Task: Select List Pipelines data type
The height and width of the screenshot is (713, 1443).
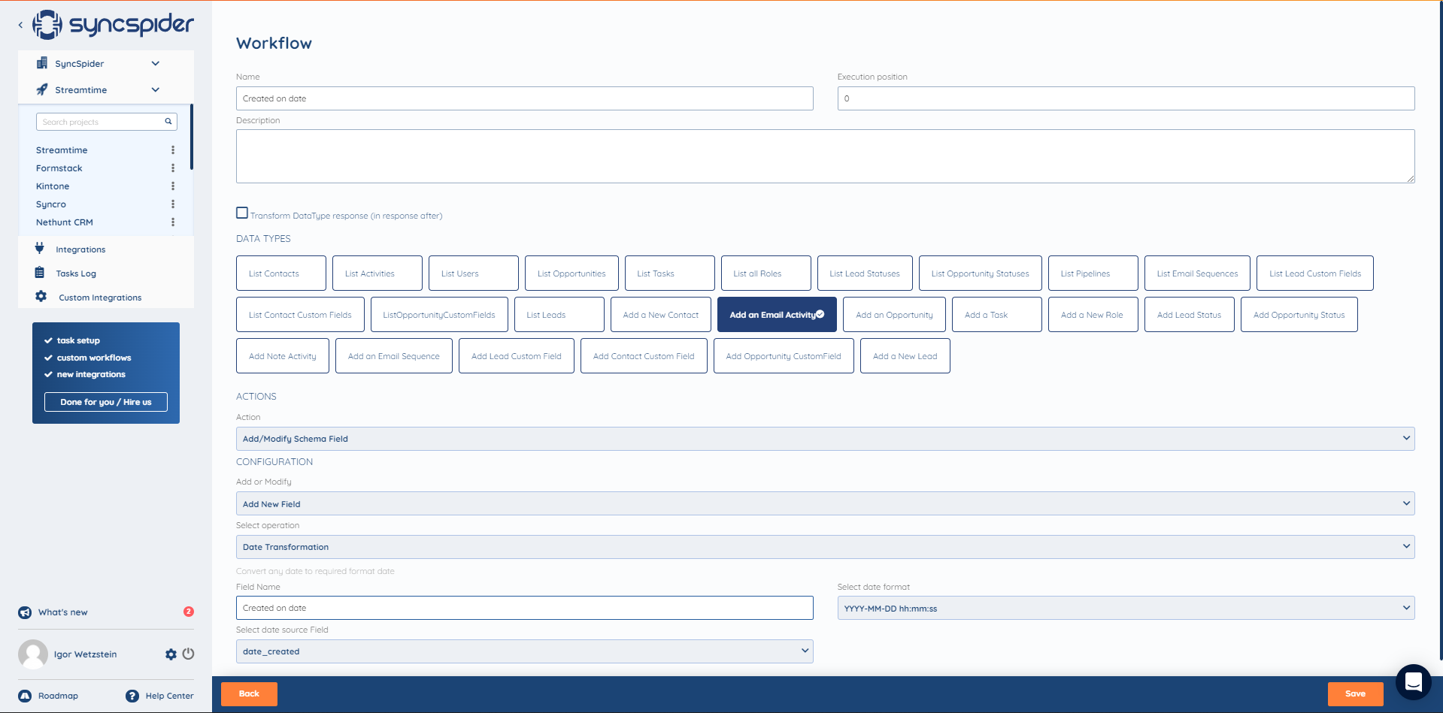Action: 1093,273
